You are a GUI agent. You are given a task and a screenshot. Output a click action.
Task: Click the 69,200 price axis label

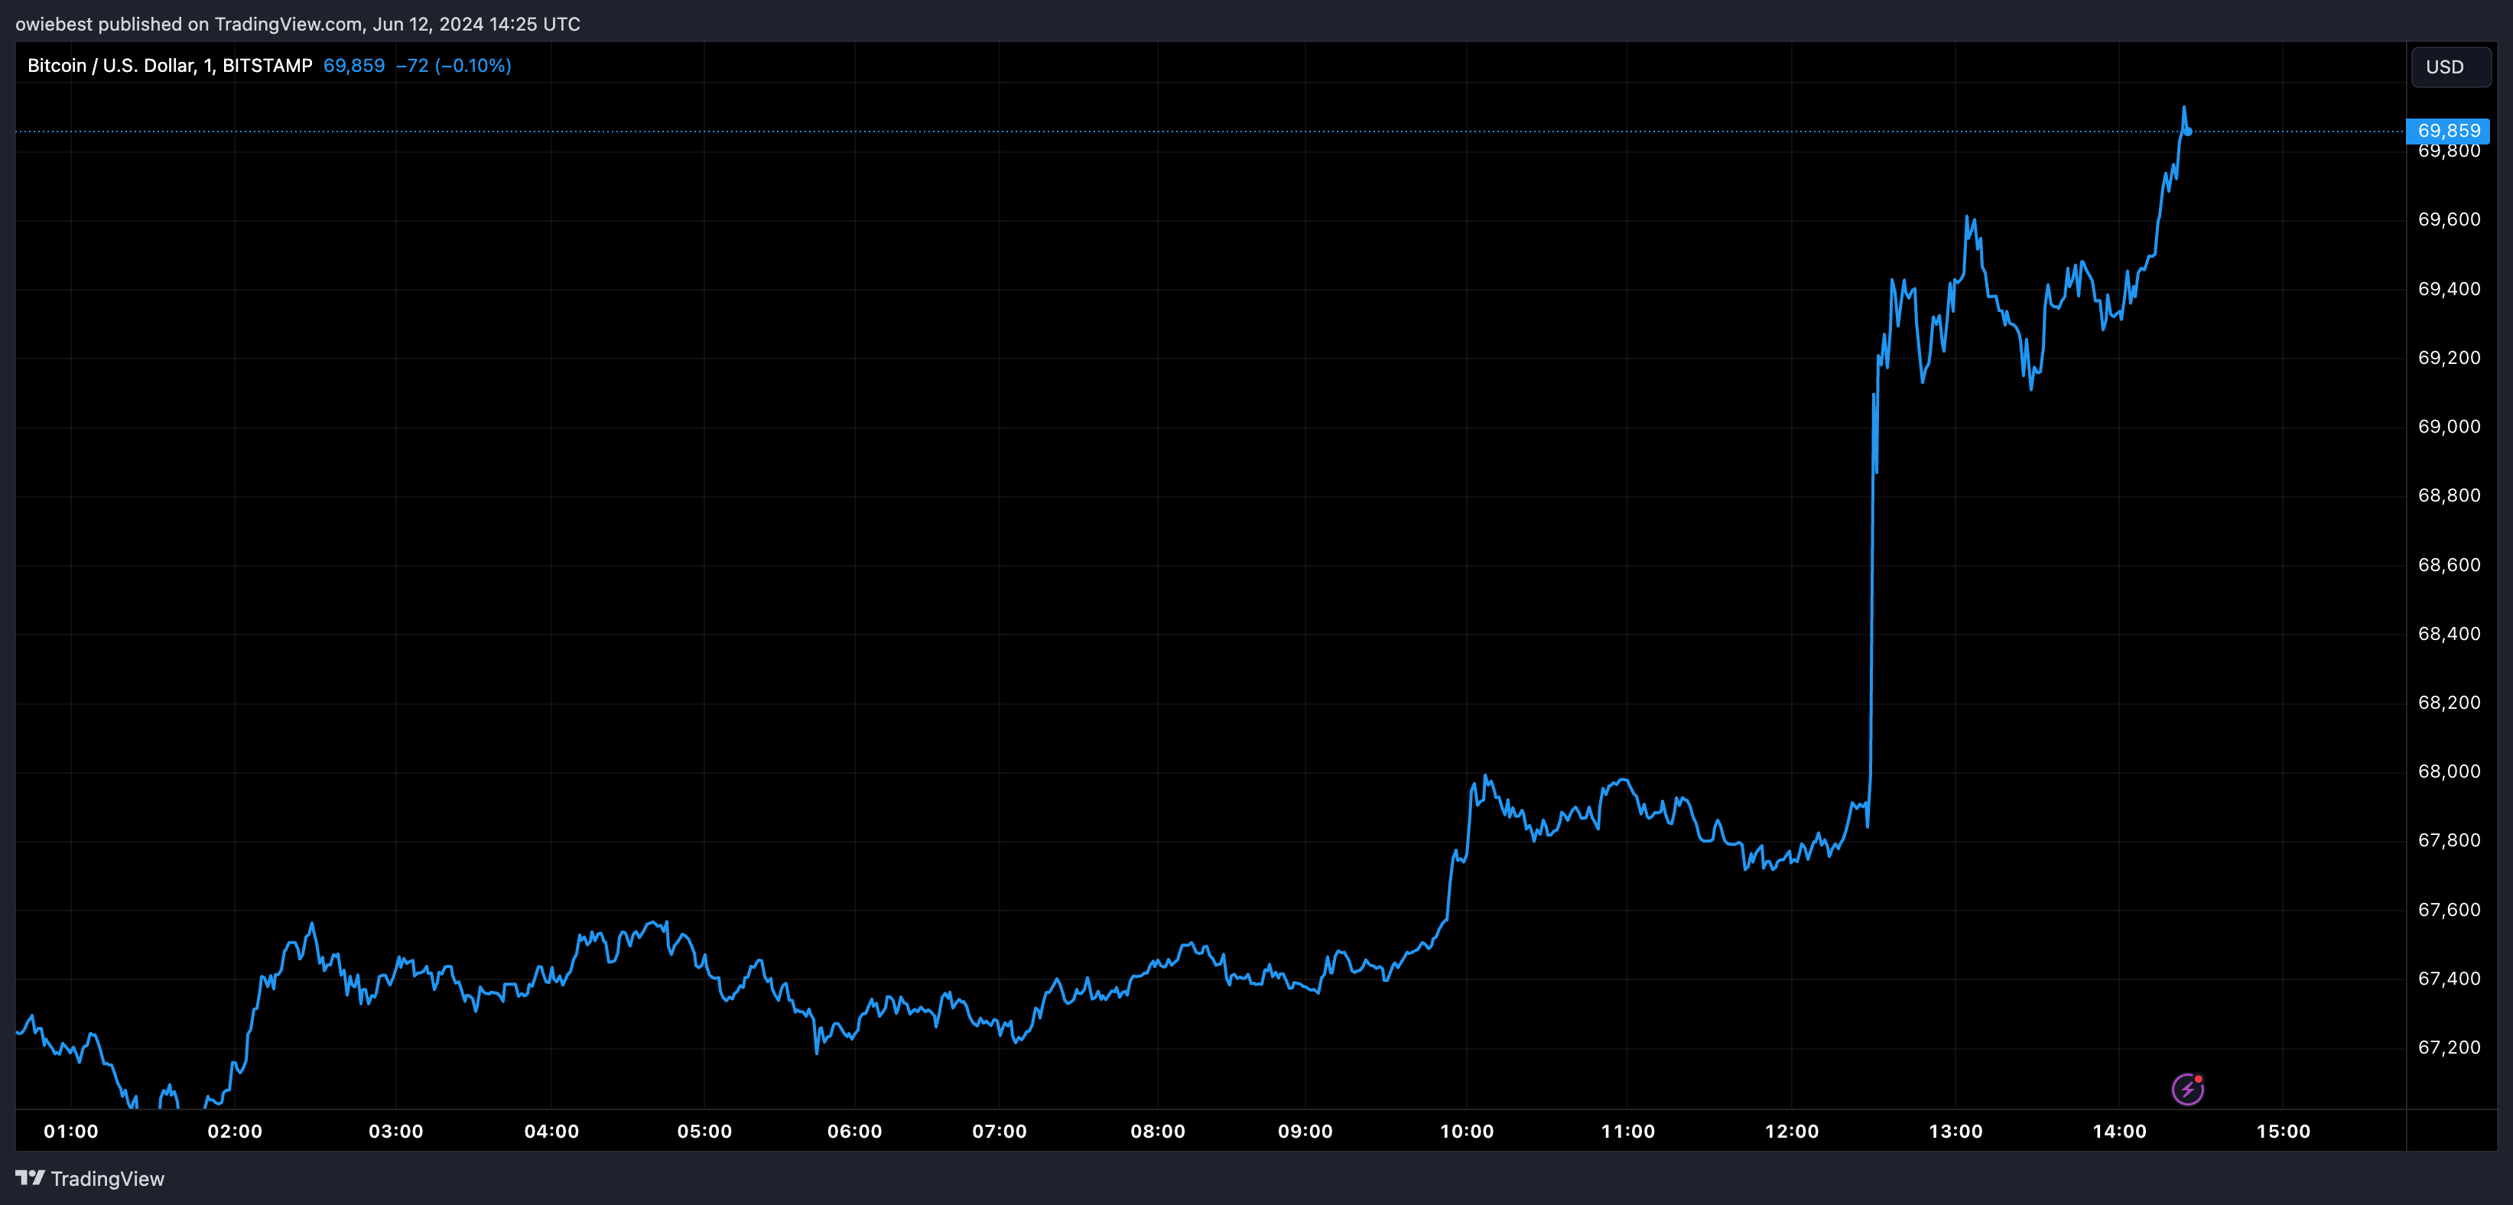pyautogui.click(x=2449, y=358)
